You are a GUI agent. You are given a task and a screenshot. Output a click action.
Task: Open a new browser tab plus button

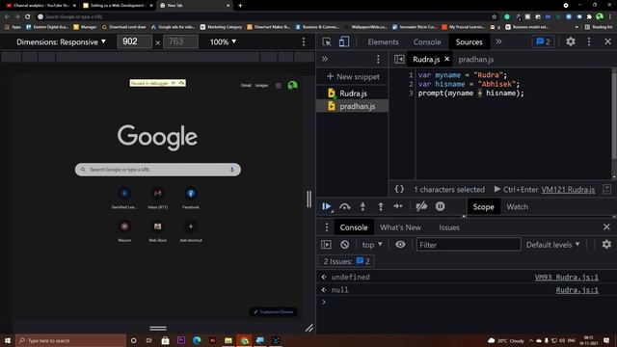(x=240, y=6)
